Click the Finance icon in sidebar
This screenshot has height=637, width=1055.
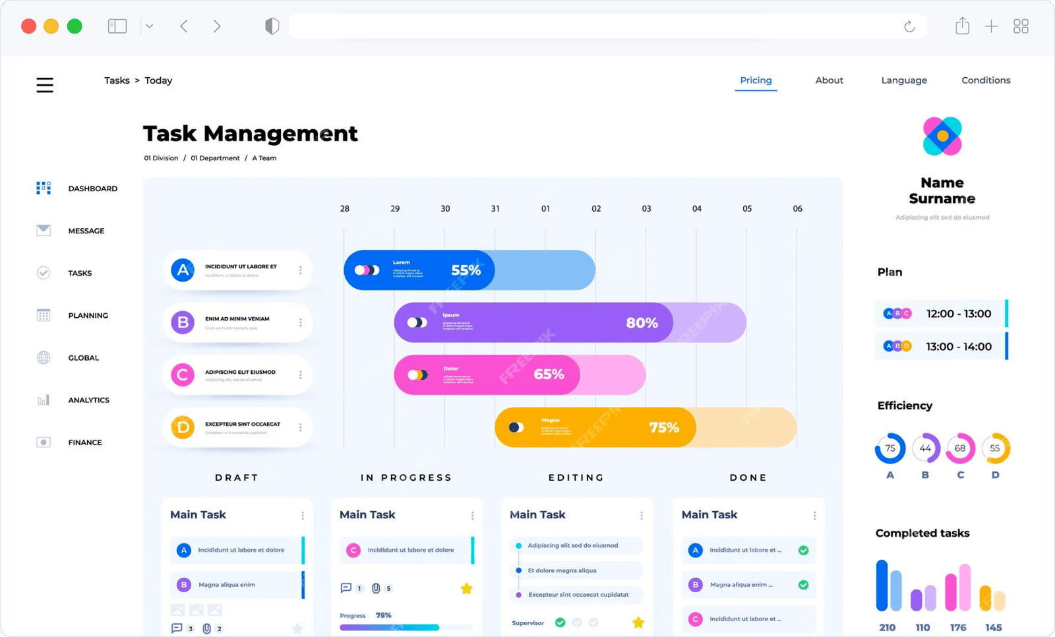(44, 442)
